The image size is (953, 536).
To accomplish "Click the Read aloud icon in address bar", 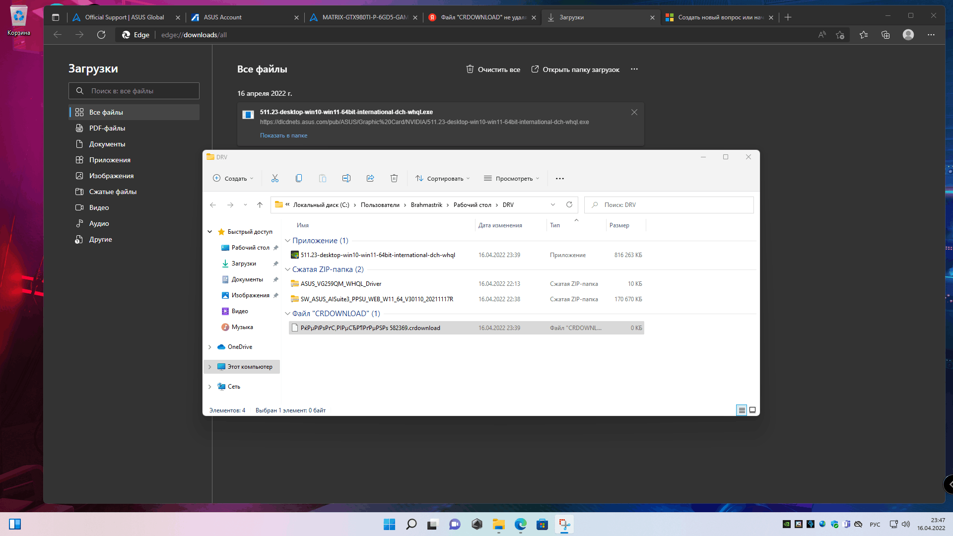I will tap(822, 35).
